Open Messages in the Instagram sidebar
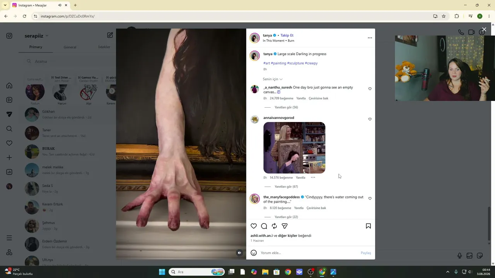This screenshot has width=495, height=278. tap(9, 114)
